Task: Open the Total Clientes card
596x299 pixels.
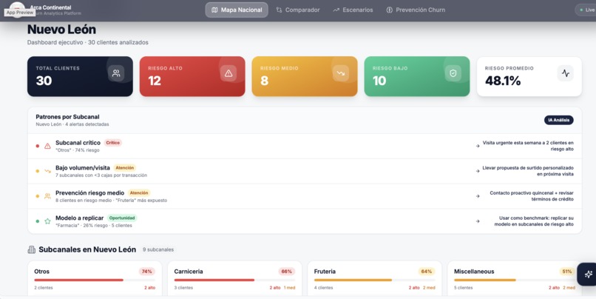Action: point(80,76)
